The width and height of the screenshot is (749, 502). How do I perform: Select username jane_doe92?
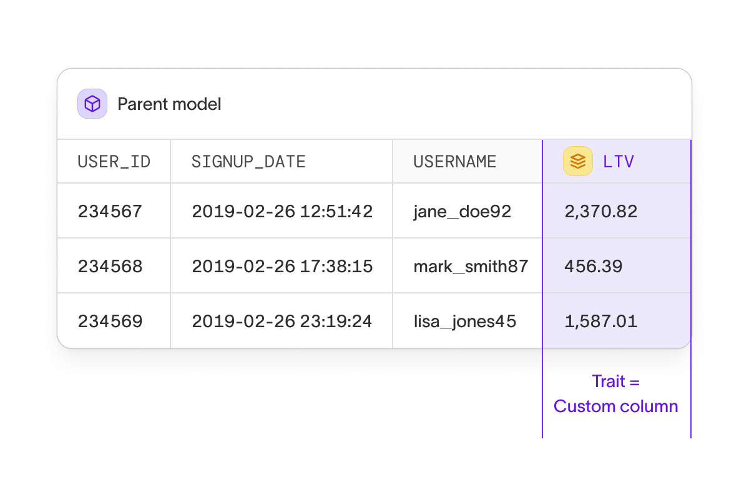[462, 212]
